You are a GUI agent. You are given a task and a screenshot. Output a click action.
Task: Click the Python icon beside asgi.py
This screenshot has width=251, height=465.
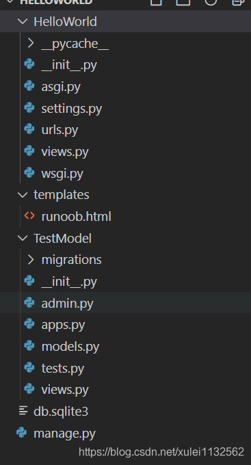coord(29,86)
